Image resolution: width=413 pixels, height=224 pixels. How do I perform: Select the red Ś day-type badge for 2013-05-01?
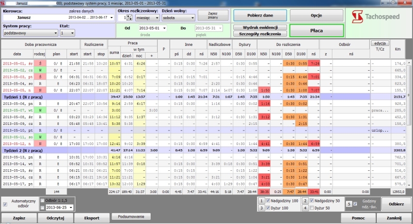tap(40, 63)
